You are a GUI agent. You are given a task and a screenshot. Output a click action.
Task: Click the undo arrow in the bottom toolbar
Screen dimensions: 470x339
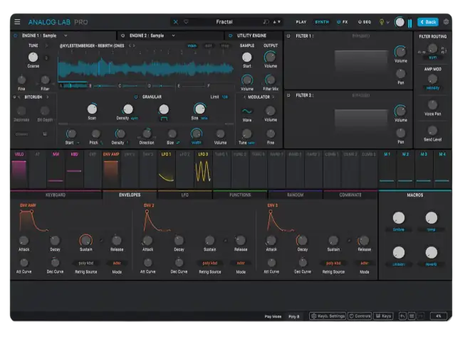(402, 316)
